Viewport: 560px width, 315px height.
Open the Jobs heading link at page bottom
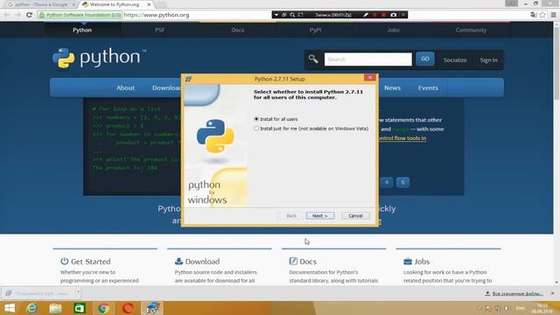[422, 262]
